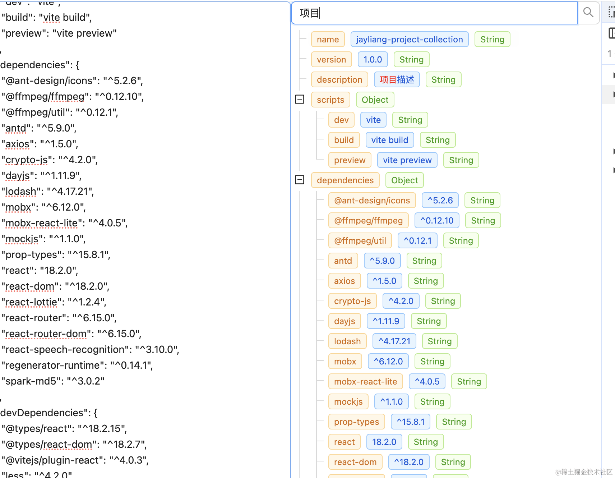
Task: Click the ^1.5.0 value tag
Action: click(384, 281)
